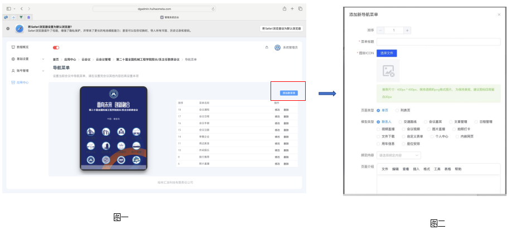Click the 账号管理 user icon in sidebar
Screen dimensions: 516x230
point(13,71)
